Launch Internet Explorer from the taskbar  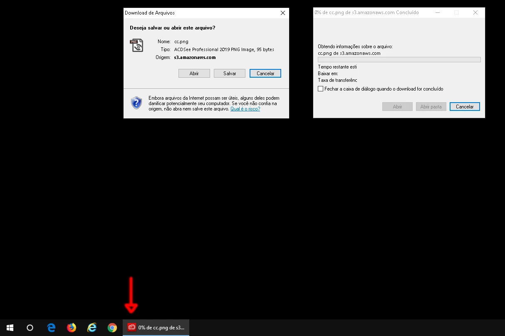pyautogui.click(x=92, y=328)
